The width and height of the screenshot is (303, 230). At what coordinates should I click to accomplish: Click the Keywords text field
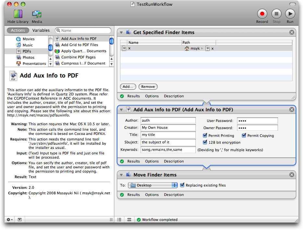point(168,150)
